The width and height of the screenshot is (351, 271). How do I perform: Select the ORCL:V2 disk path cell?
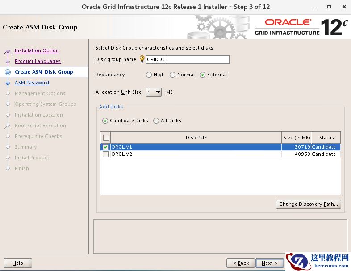(x=196, y=154)
